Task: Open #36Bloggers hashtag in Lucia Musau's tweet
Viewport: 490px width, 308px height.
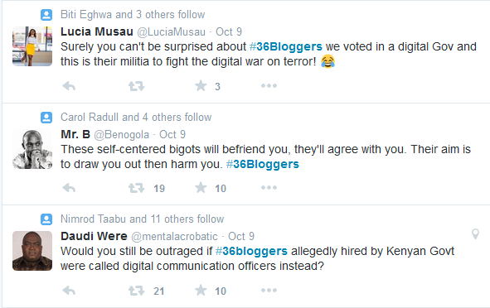Action: coord(286,46)
